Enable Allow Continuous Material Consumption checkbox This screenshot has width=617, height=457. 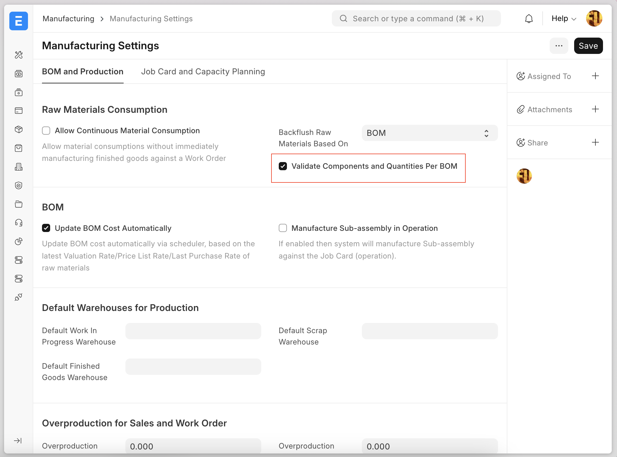46,131
